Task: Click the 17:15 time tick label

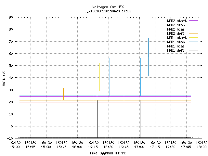Action: pyautogui.click(x=155, y=147)
